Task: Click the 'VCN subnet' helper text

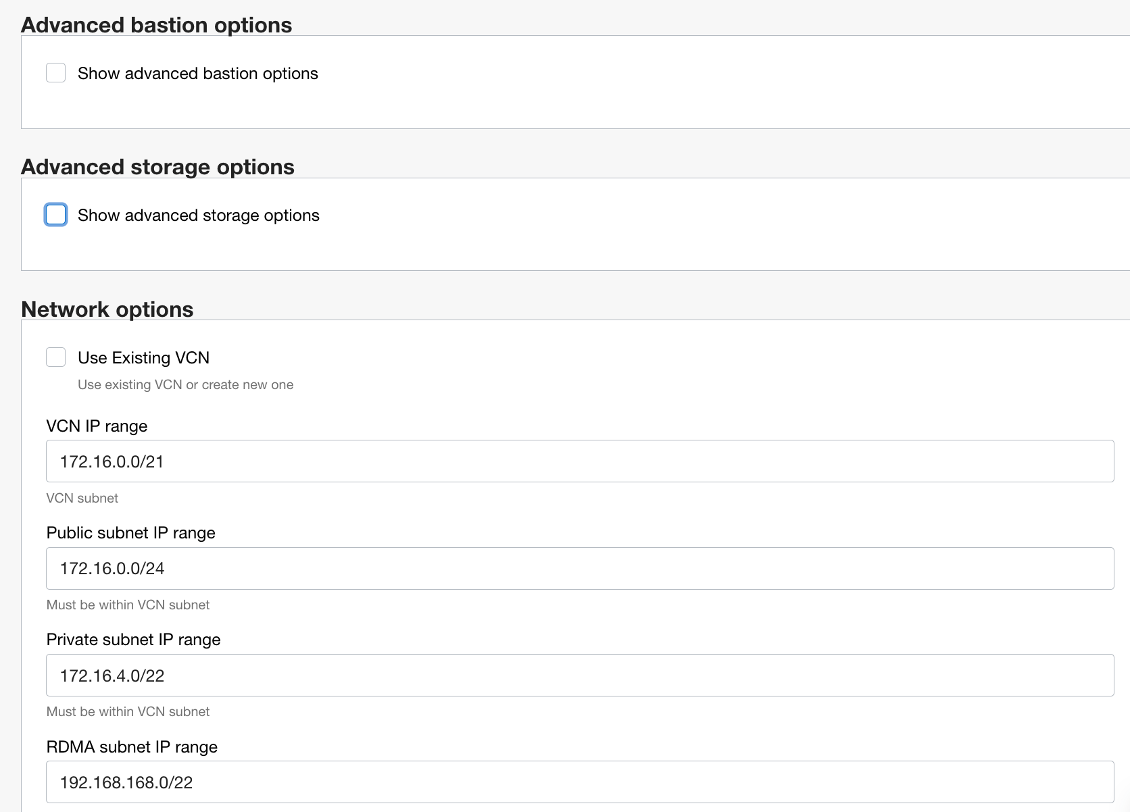Action: tap(82, 498)
